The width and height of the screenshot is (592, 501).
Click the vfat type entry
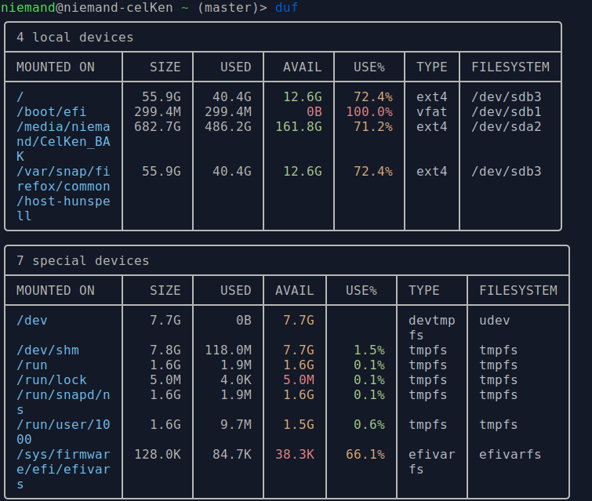(431, 112)
